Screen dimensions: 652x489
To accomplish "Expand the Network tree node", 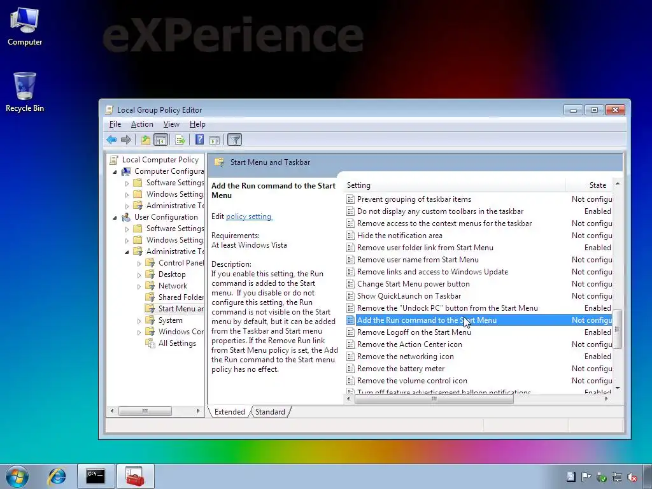I will (139, 286).
